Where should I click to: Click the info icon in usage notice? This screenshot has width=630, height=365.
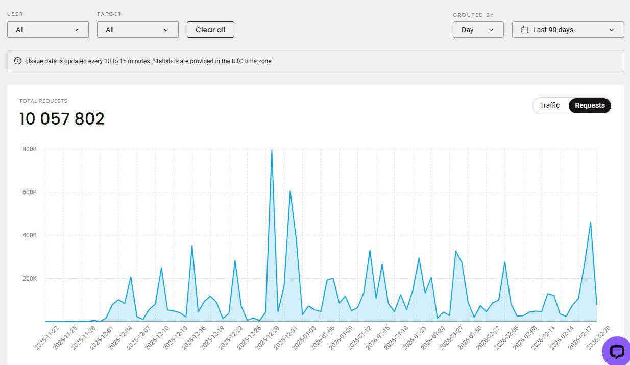click(18, 61)
